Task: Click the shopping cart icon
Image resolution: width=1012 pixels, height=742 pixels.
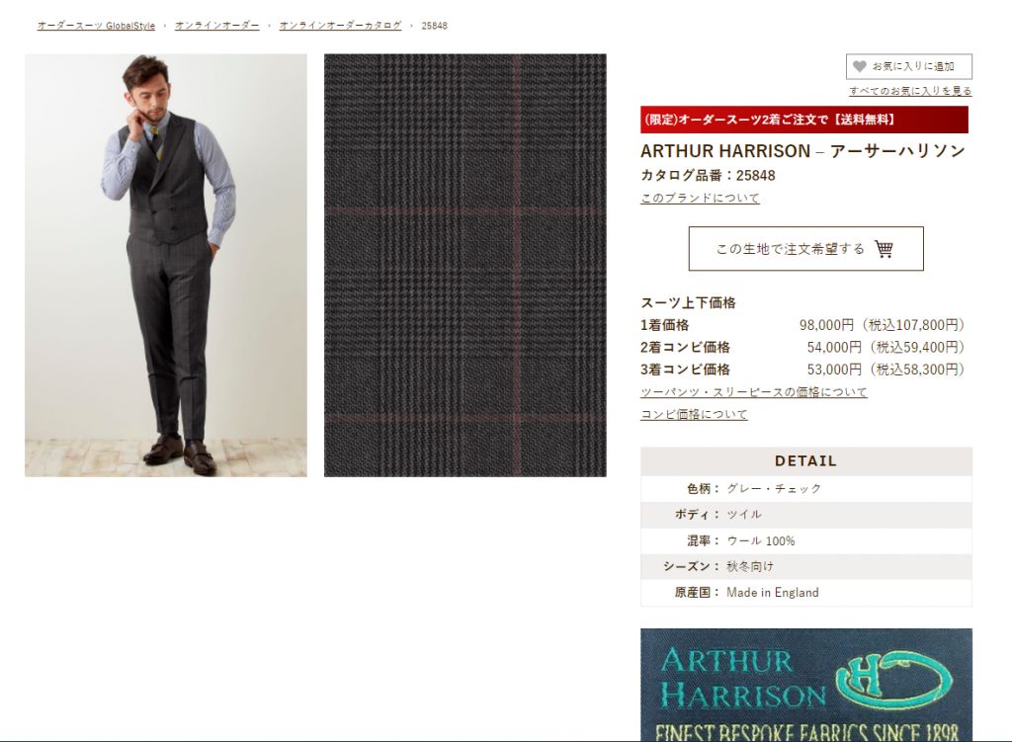Action: 885,248
